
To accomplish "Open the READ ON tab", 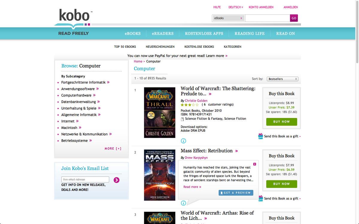I will pyautogui.click(x=285, y=33).
